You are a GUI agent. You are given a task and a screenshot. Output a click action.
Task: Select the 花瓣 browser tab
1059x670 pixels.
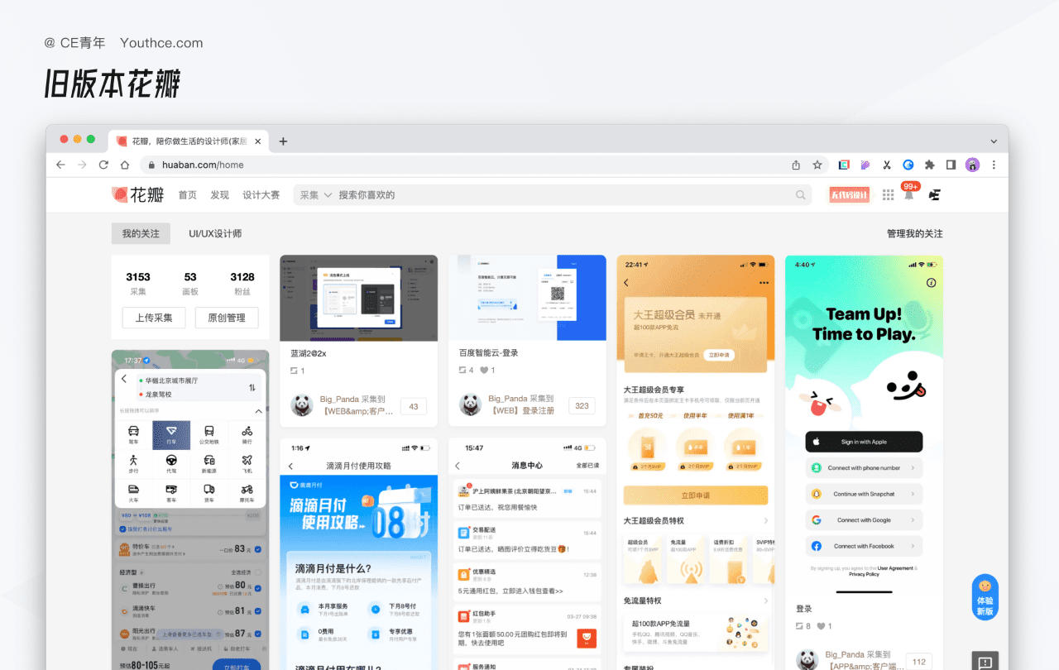tap(189, 141)
